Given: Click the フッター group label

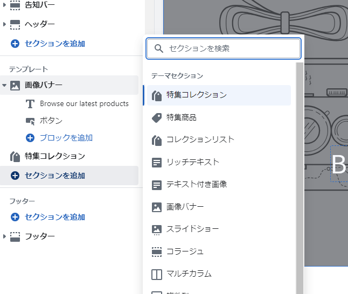Looking at the screenshot, I should (x=22, y=201).
